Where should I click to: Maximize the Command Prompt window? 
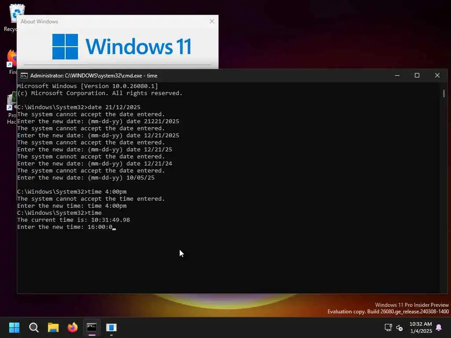coord(417,75)
